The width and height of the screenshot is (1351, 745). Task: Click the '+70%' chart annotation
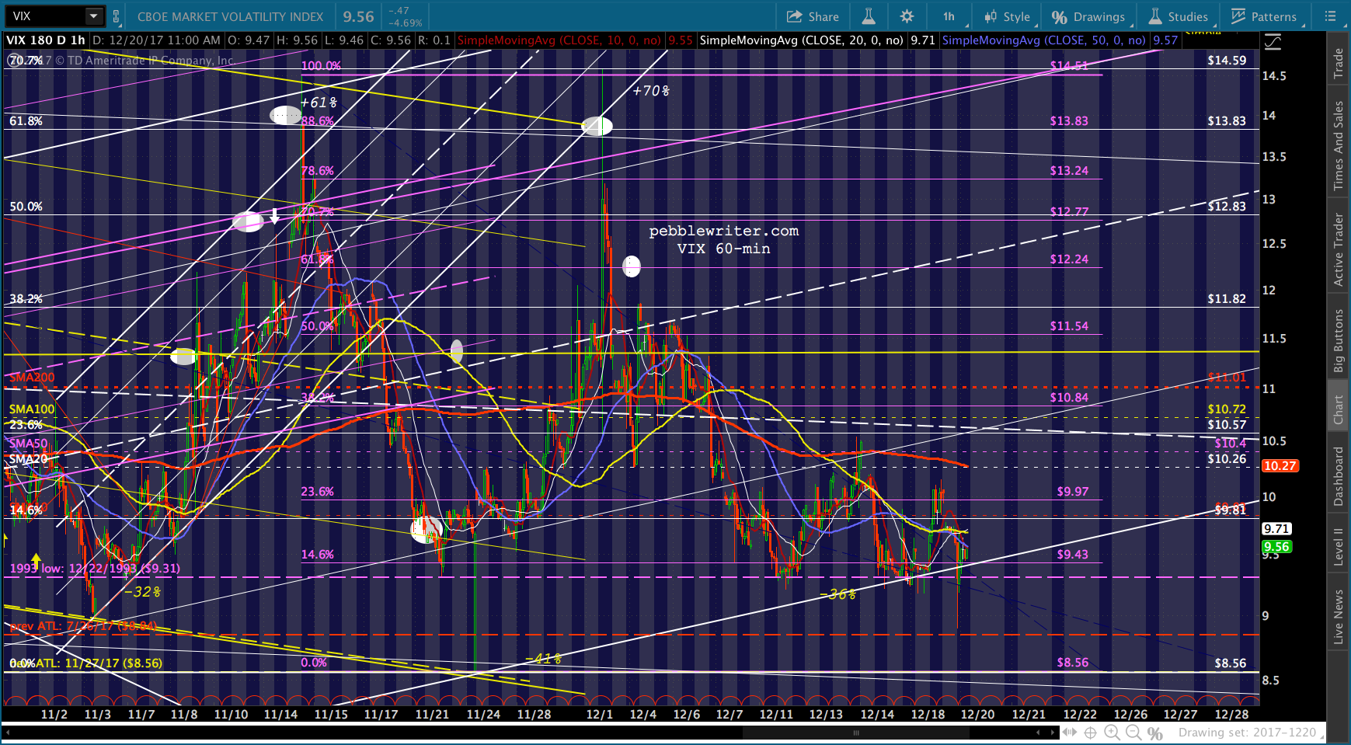pos(651,91)
